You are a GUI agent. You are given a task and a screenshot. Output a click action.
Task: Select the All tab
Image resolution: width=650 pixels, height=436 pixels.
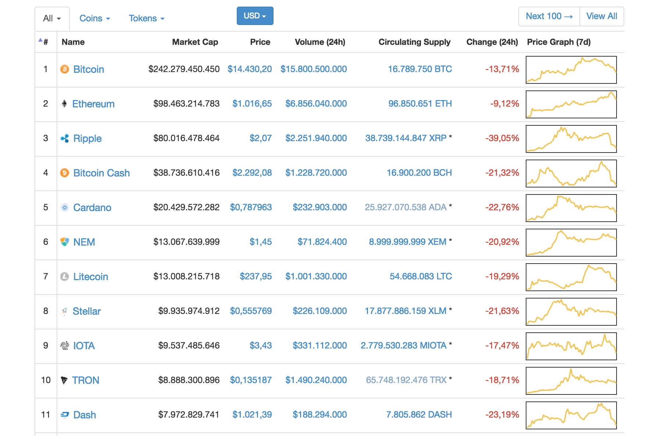click(52, 18)
